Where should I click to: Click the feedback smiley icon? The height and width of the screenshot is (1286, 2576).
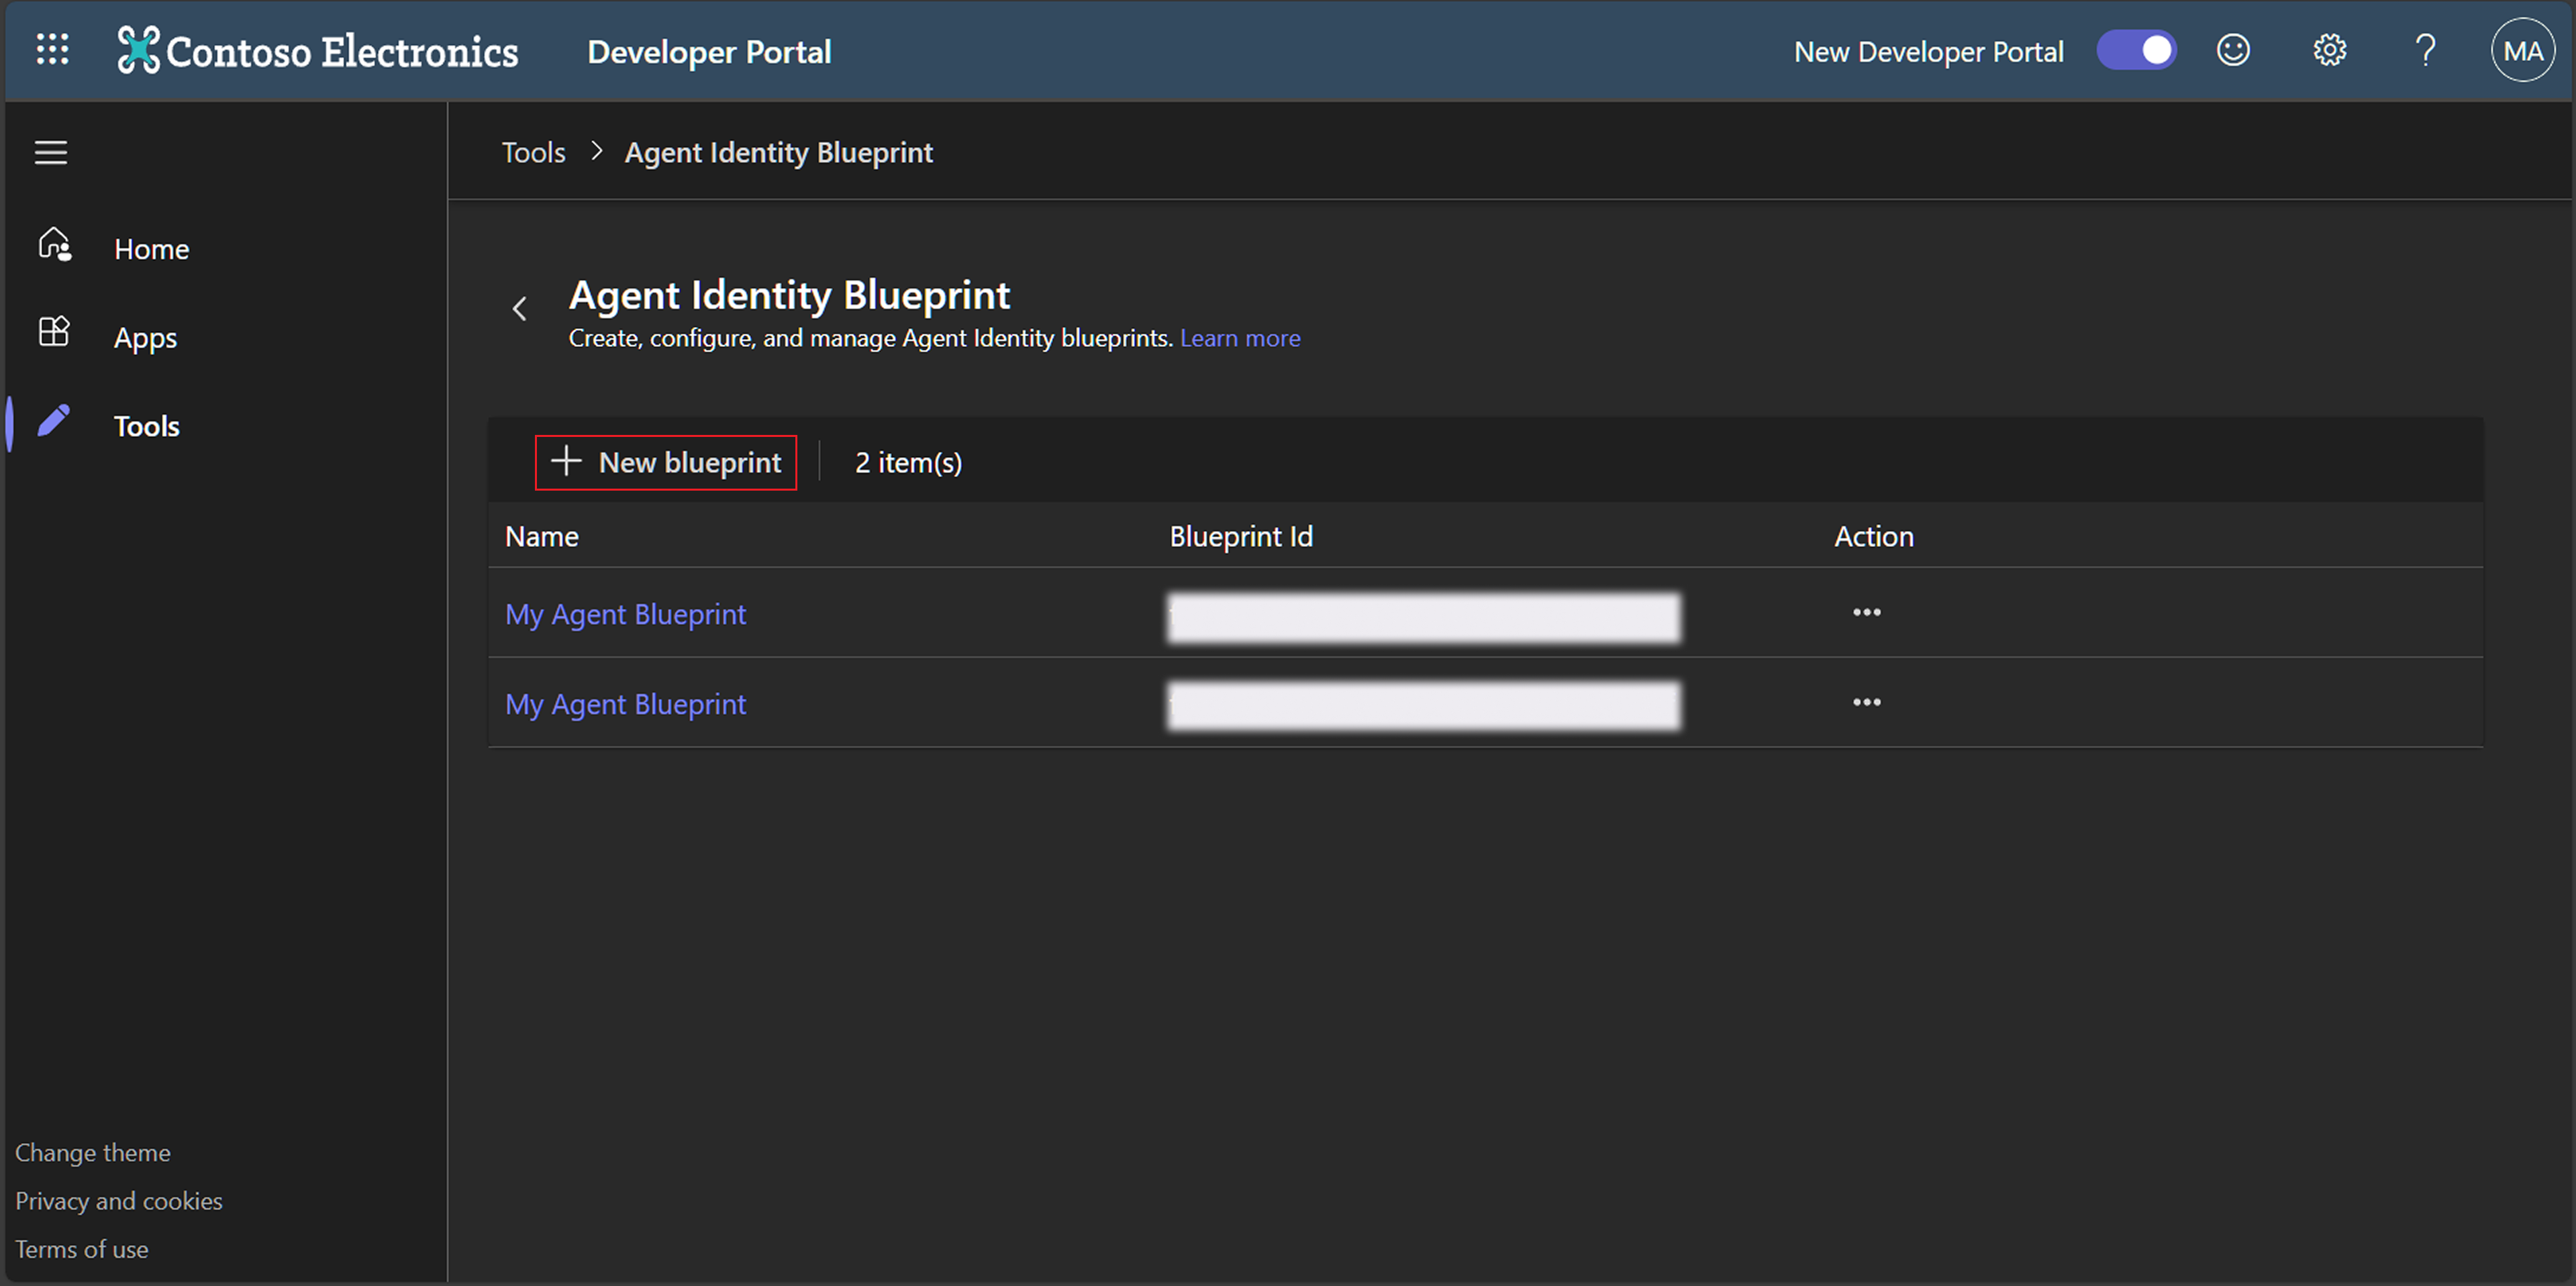click(x=2232, y=50)
